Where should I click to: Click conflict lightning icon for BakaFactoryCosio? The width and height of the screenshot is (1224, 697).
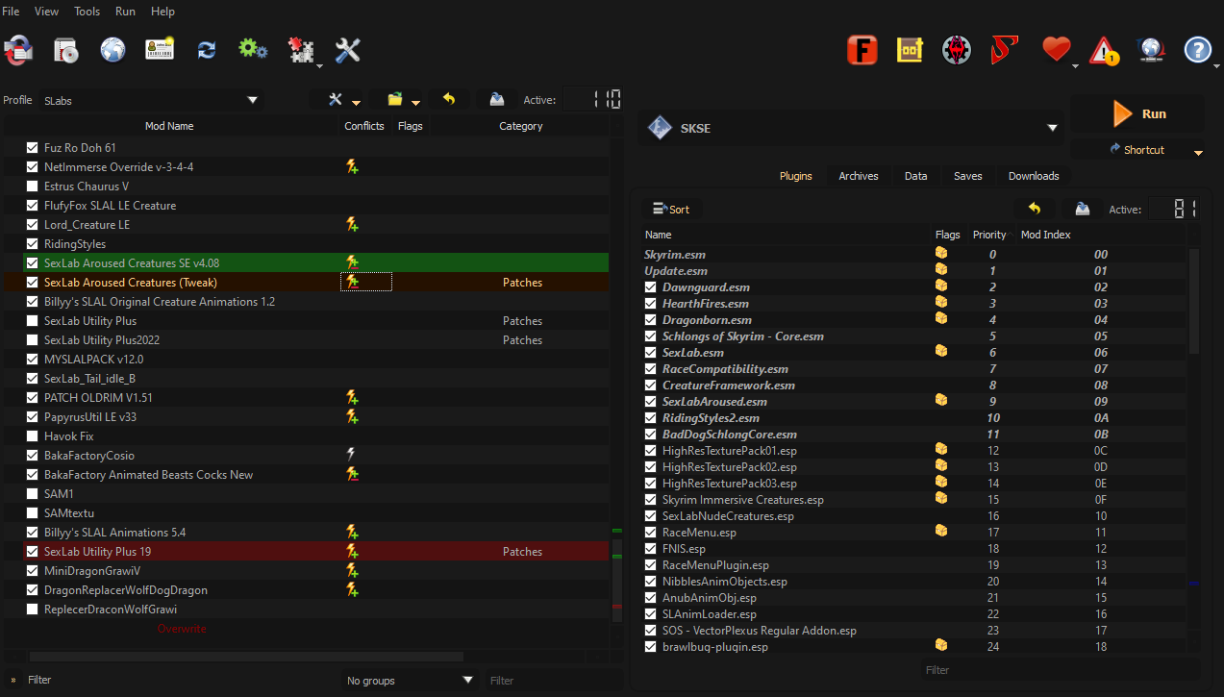(x=351, y=455)
